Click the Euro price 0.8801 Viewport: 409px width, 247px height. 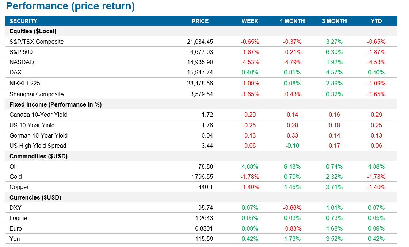click(204, 228)
